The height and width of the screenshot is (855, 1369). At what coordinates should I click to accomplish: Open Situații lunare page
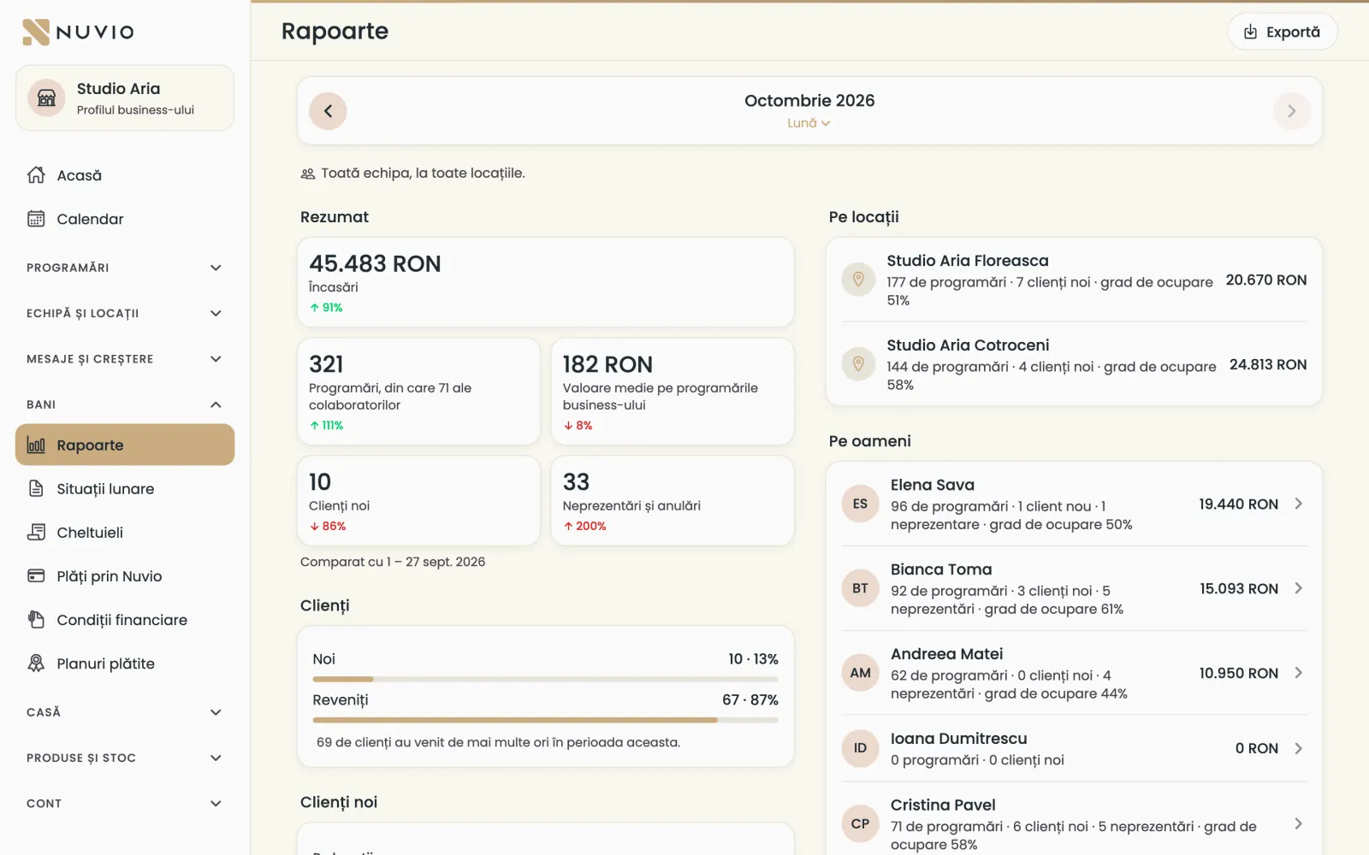125,489
